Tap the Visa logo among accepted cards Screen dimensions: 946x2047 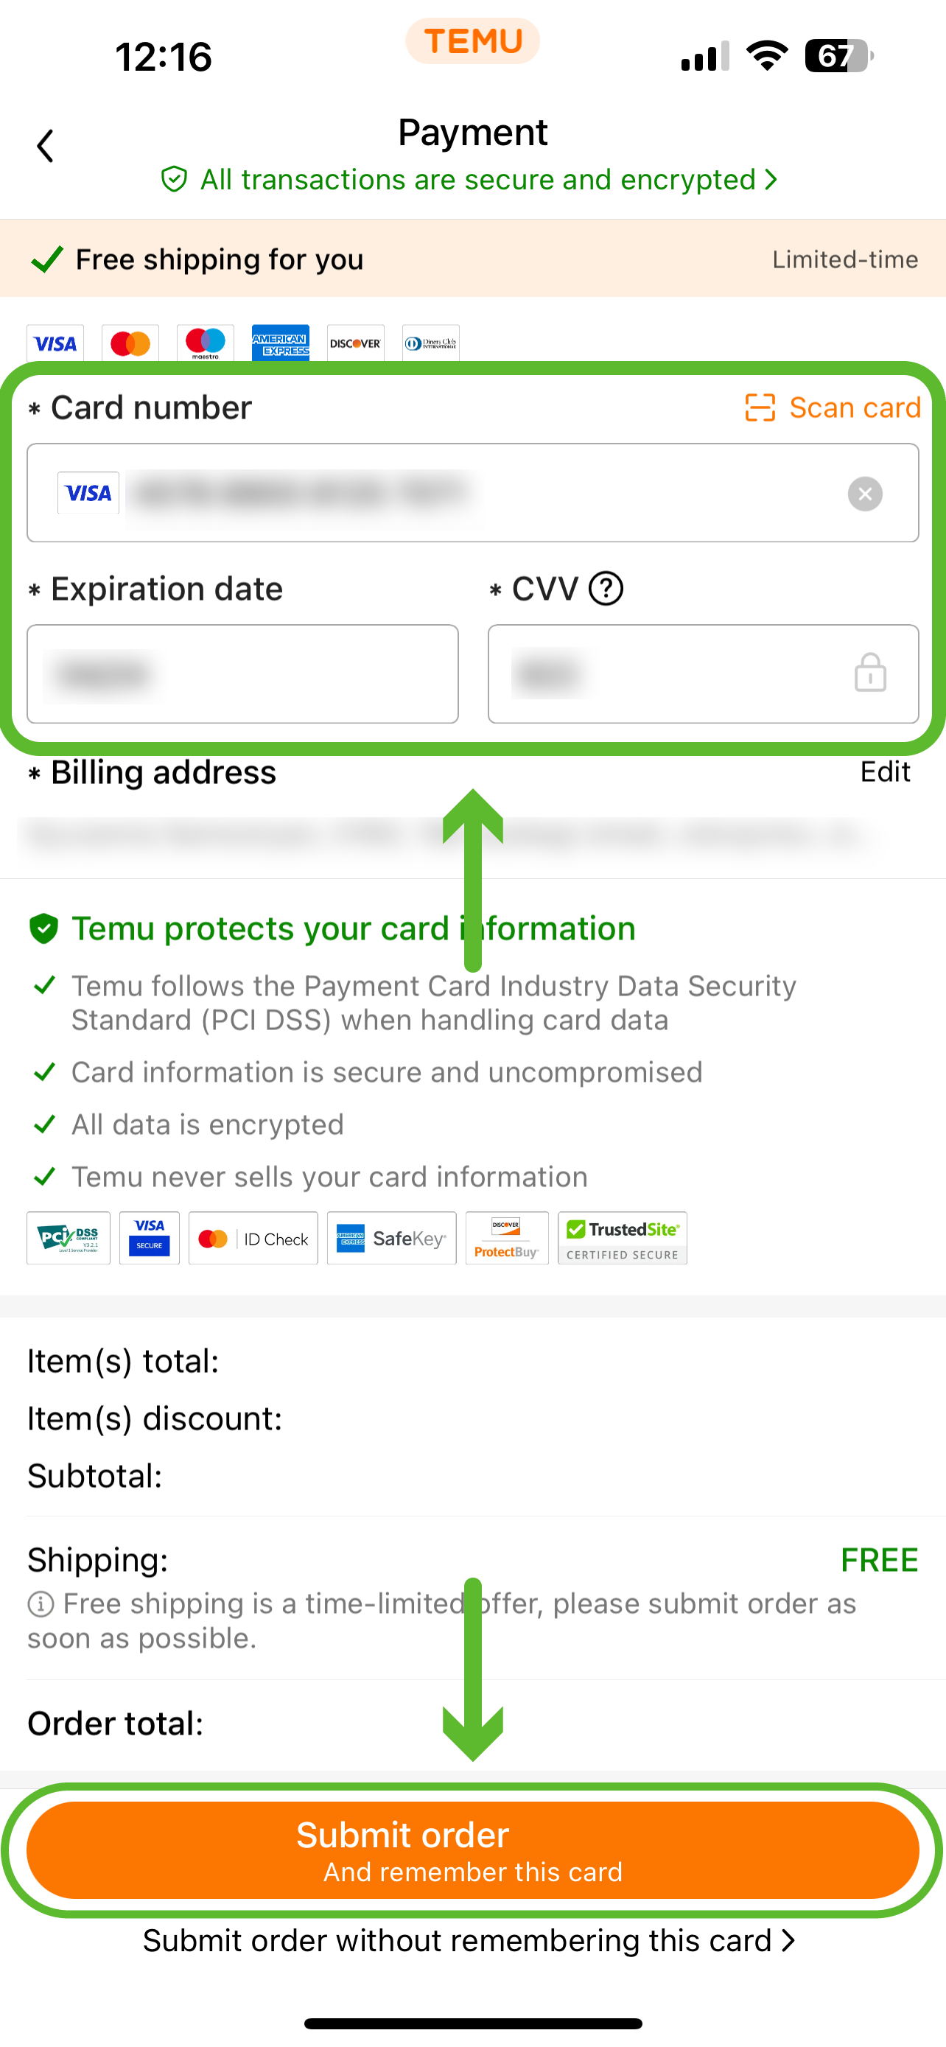coord(55,343)
